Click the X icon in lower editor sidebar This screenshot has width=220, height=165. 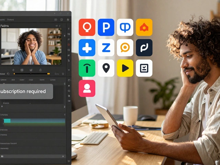coord(69,86)
